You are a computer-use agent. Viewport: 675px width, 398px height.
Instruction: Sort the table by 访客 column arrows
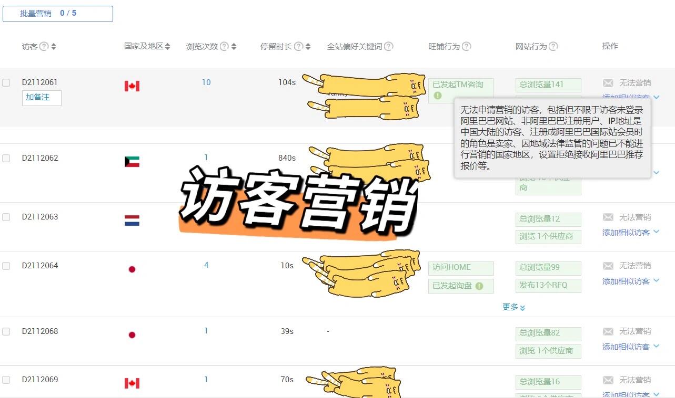tap(54, 47)
